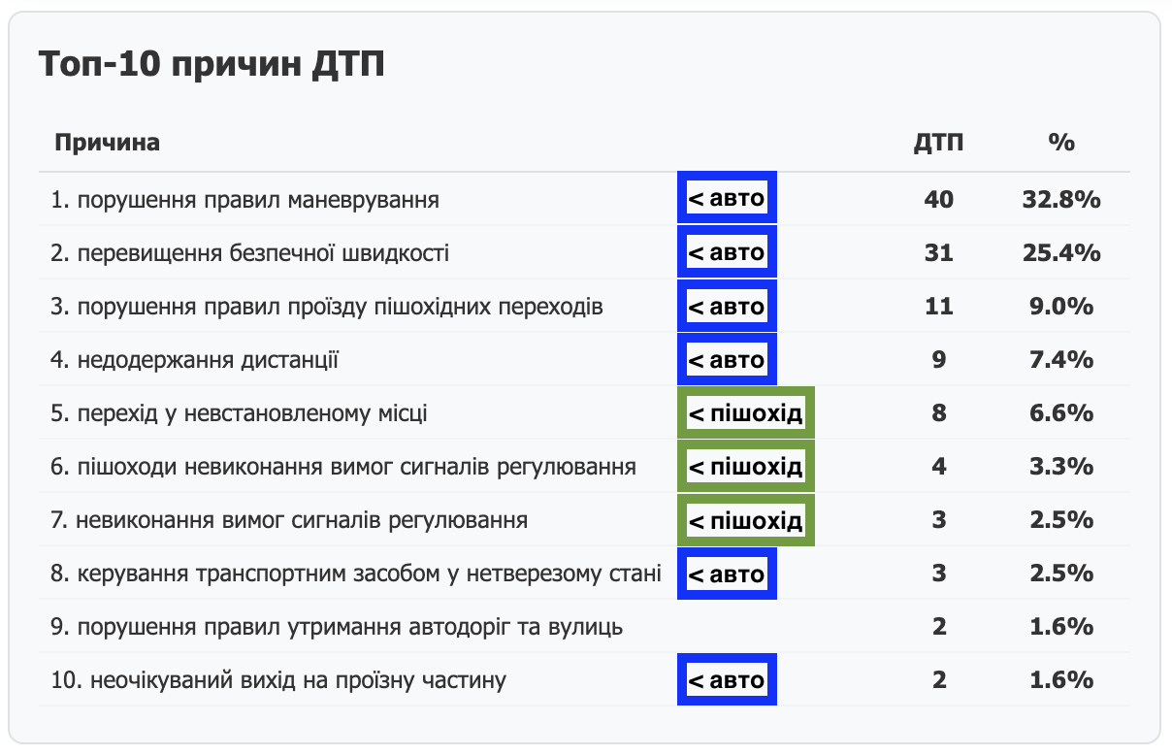
Task: Click "< авто" badge for керування у нетверезому стані
Action: (x=727, y=574)
